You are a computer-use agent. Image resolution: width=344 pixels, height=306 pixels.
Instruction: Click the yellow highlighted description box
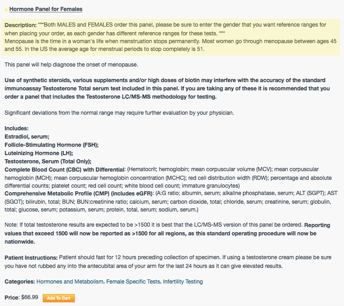click(x=170, y=37)
